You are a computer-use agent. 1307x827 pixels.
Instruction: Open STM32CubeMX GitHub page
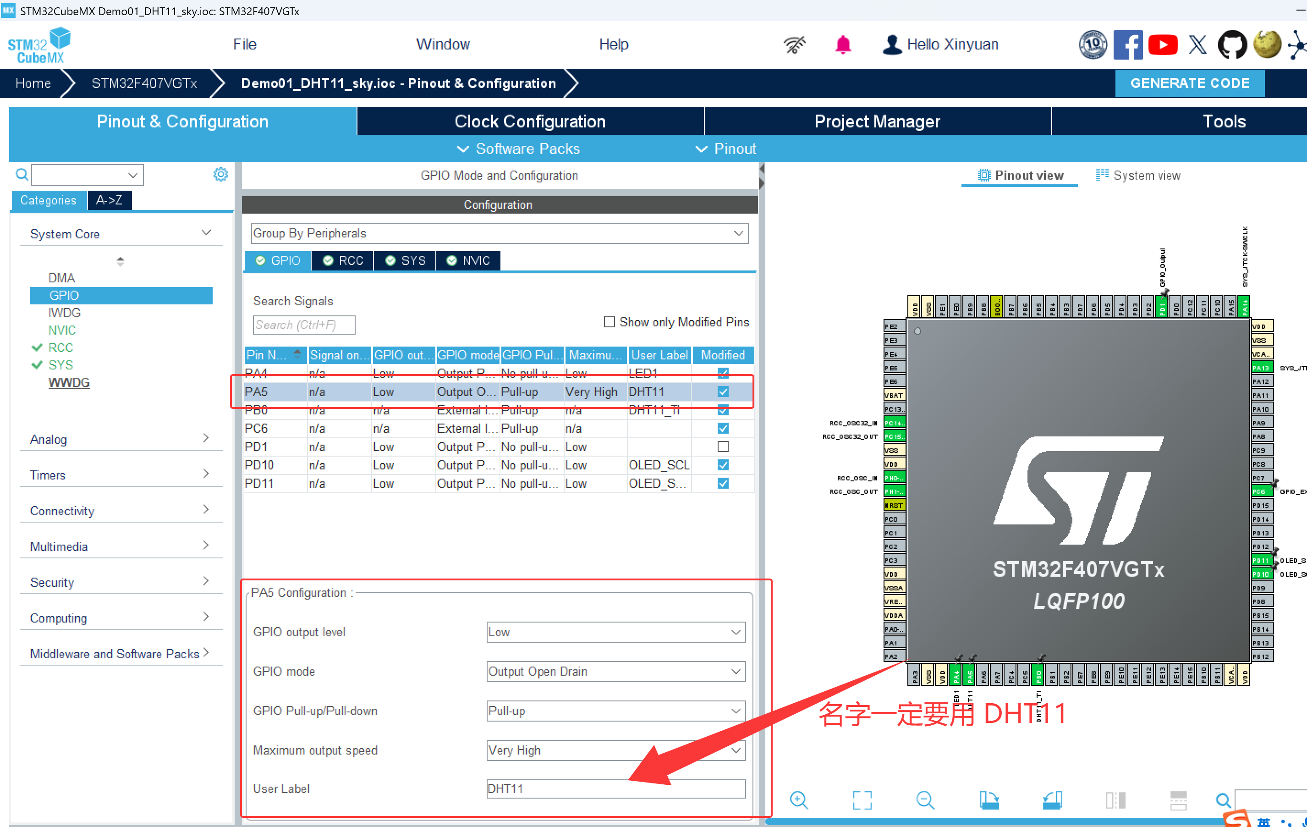pos(1232,44)
